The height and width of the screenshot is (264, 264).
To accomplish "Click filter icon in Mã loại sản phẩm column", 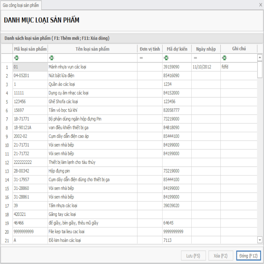I will [x=16, y=58].
